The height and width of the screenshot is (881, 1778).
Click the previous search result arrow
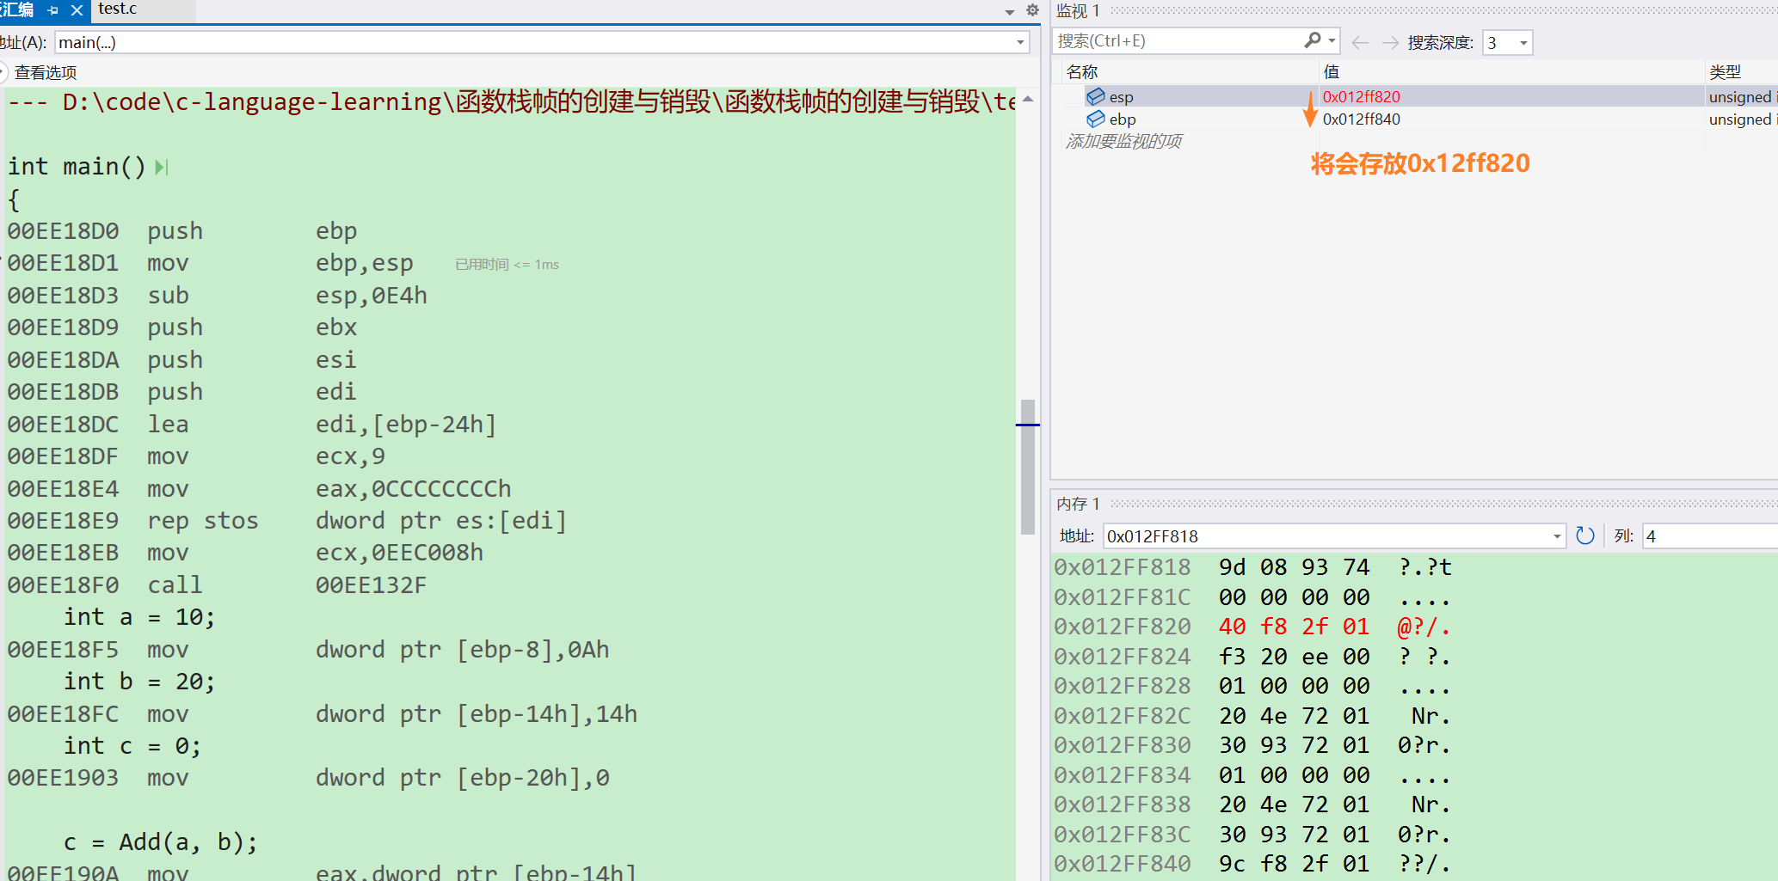click(x=1360, y=42)
